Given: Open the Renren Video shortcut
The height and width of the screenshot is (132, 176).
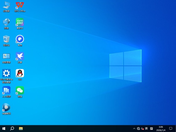Looking at the screenshot, I should coord(6,90).
